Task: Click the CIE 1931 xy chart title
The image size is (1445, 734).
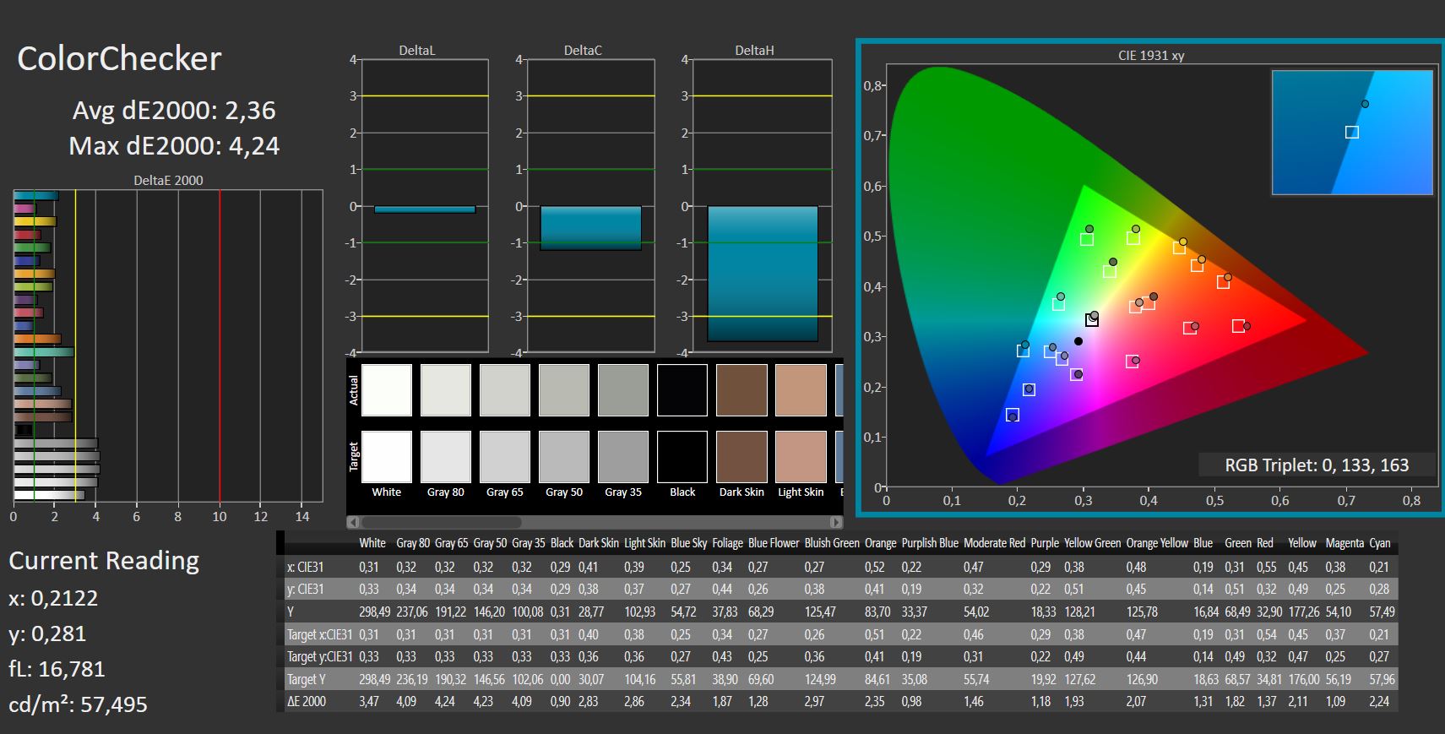Action: tap(1150, 56)
